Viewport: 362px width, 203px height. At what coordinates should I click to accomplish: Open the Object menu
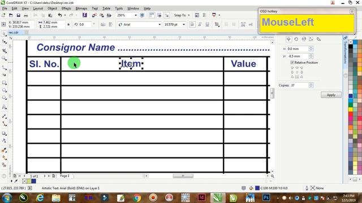tap(52, 8)
